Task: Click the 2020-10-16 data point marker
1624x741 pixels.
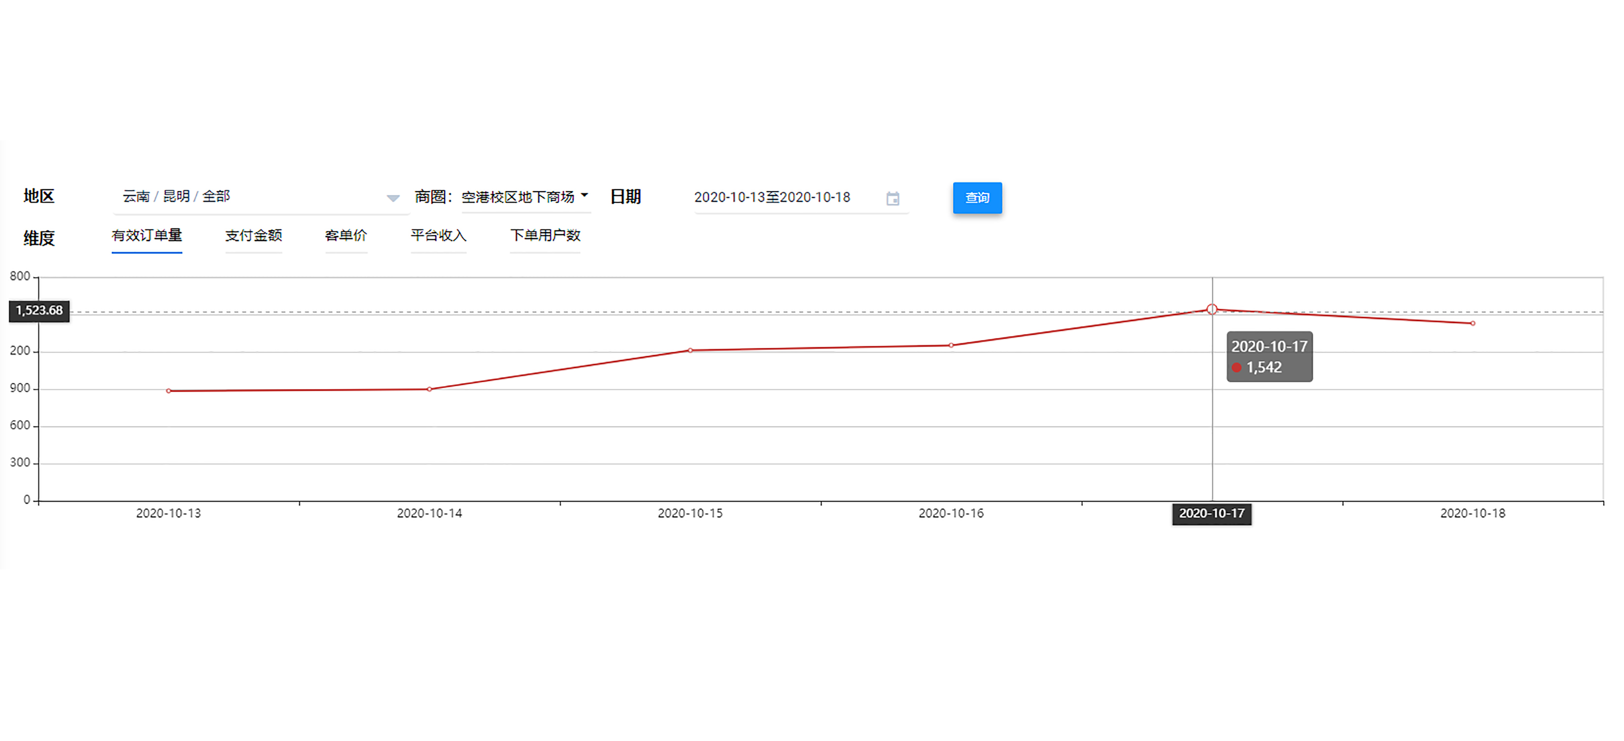Action: click(x=951, y=346)
